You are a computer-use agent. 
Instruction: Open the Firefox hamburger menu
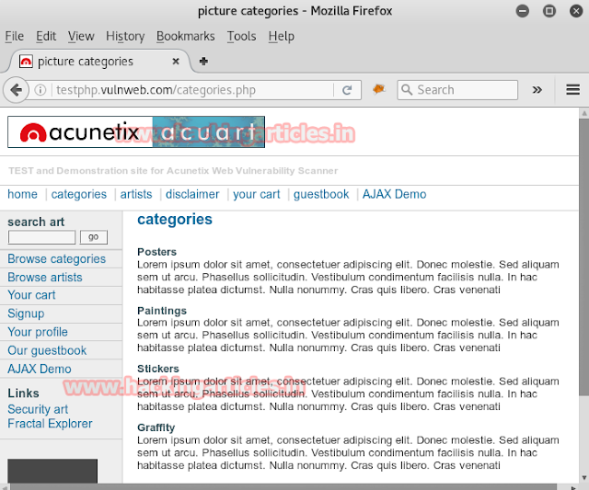tap(572, 90)
